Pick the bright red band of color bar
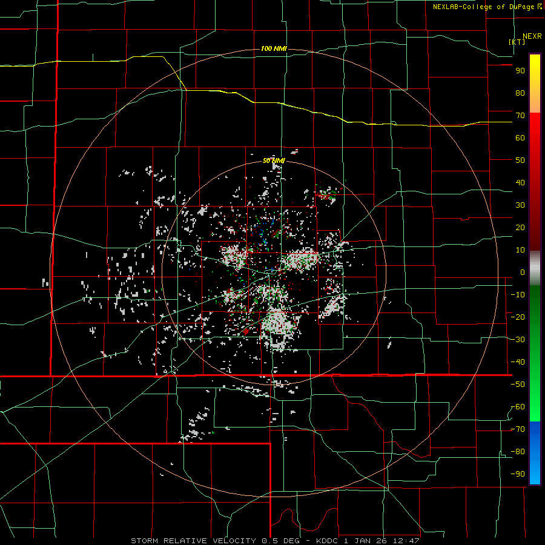Image resolution: width=545 pixels, height=545 pixels. [535, 139]
